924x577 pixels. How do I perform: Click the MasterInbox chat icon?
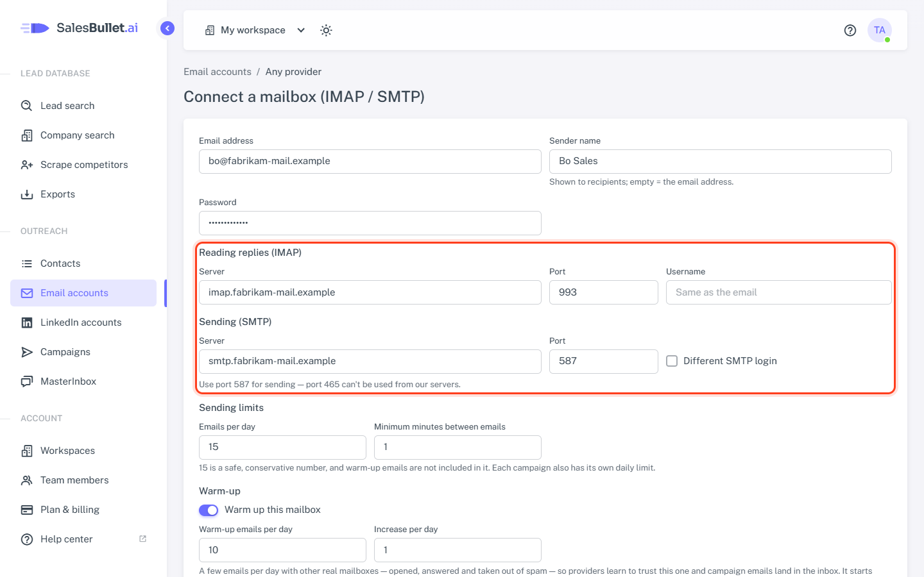tap(27, 381)
